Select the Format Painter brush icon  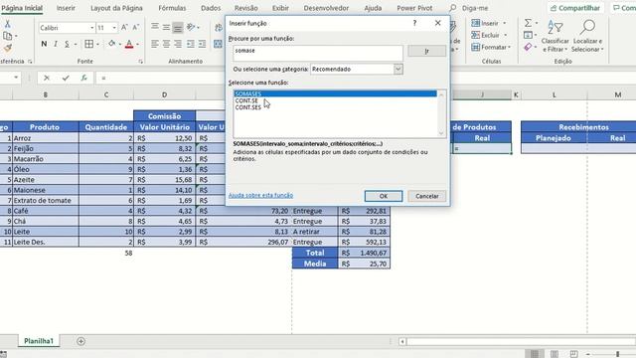click(7, 48)
